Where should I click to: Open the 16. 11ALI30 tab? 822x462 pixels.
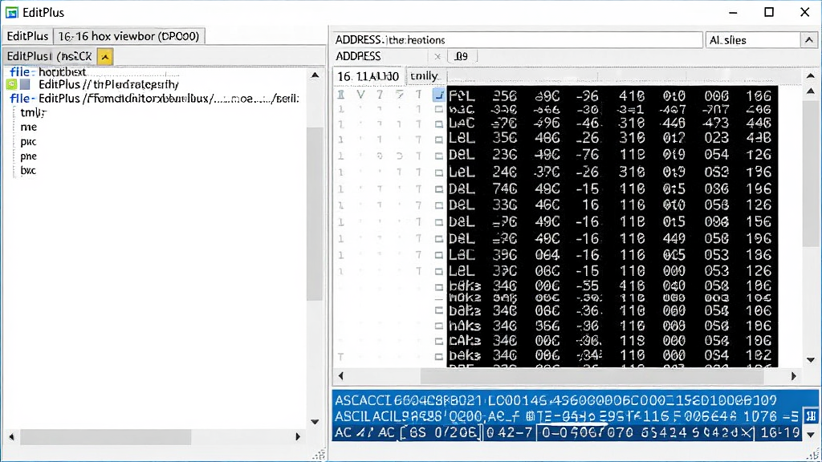[x=368, y=76]
